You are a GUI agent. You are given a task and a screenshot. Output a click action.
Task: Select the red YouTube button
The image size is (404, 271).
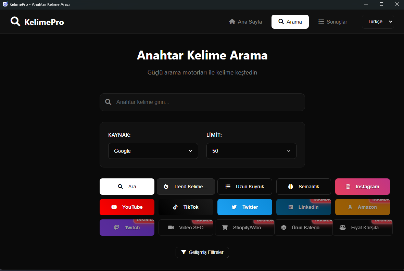(127, 207)
